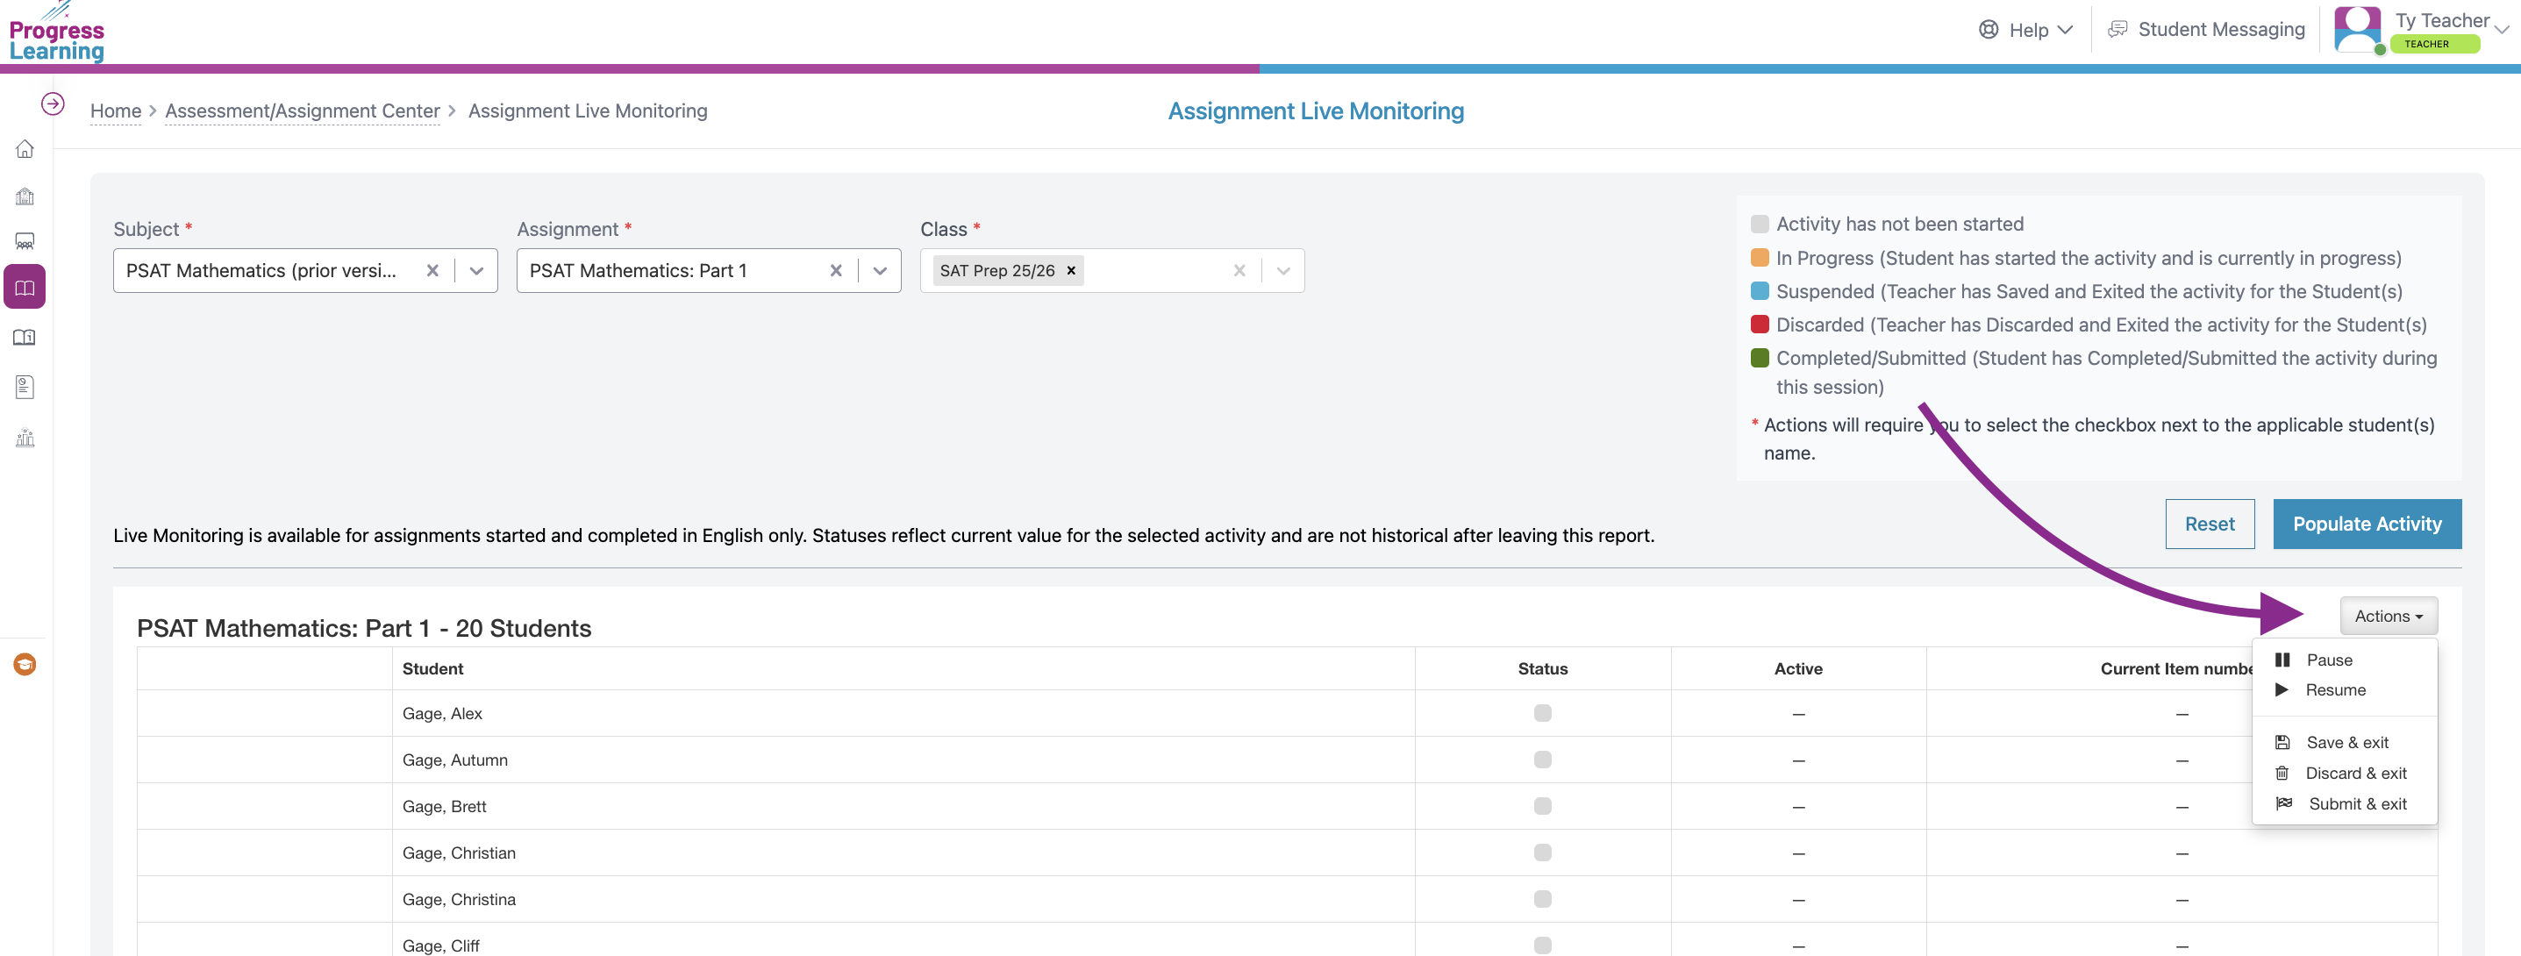Open the document page icon in sidebar
This screenshot has width=2521, height=956.
[25, 388]
